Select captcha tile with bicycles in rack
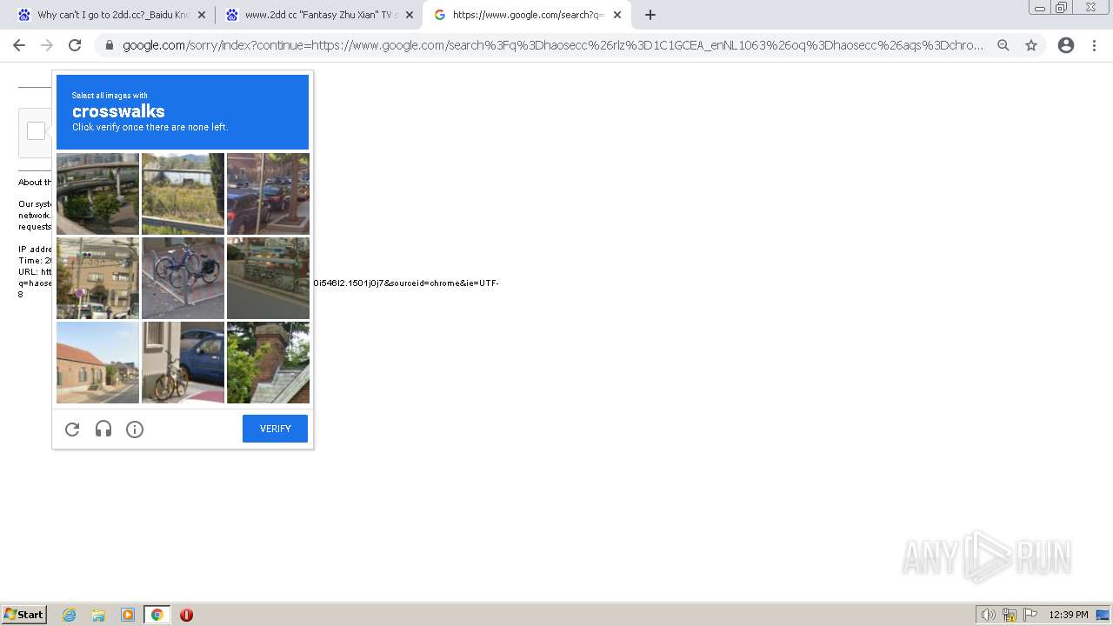This screenshot has height=626, width=1113. (x=183, y=278)
